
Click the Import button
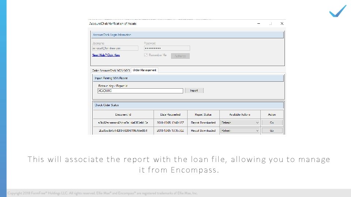coord(194,90)
